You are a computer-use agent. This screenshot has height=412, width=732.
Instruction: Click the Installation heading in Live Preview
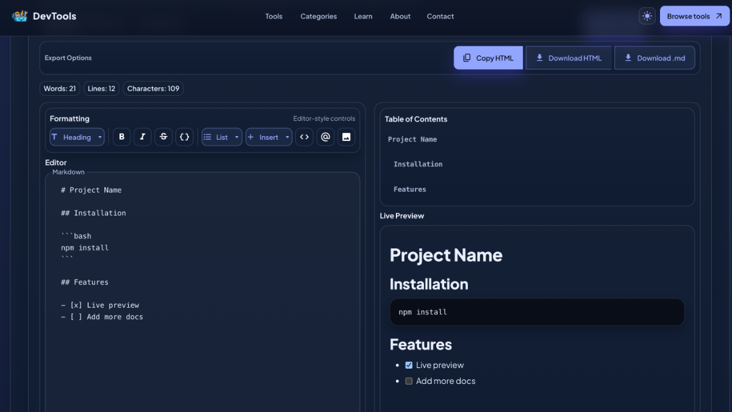tap(429, 284)
